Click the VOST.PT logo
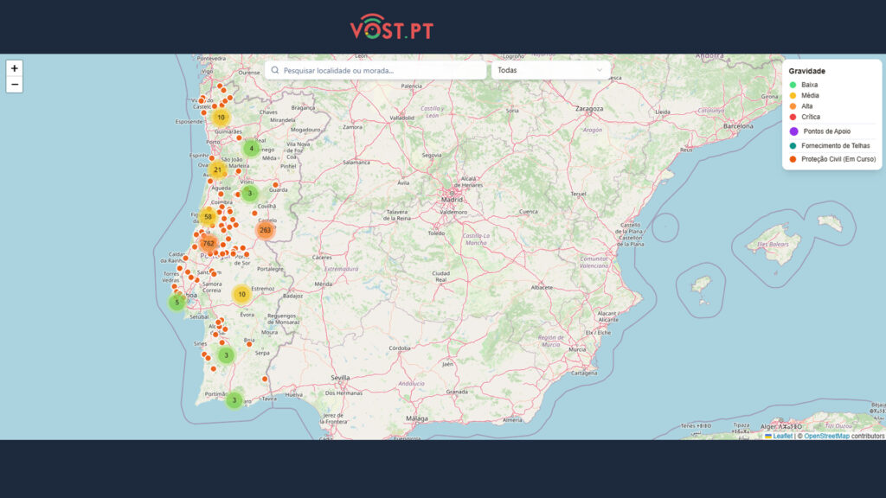Viewport: 886px width, 498px height. [391, 28]
